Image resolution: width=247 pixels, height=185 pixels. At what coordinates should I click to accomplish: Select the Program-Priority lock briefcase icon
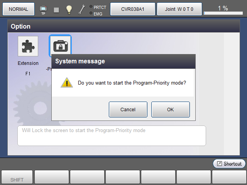[60, 45]
